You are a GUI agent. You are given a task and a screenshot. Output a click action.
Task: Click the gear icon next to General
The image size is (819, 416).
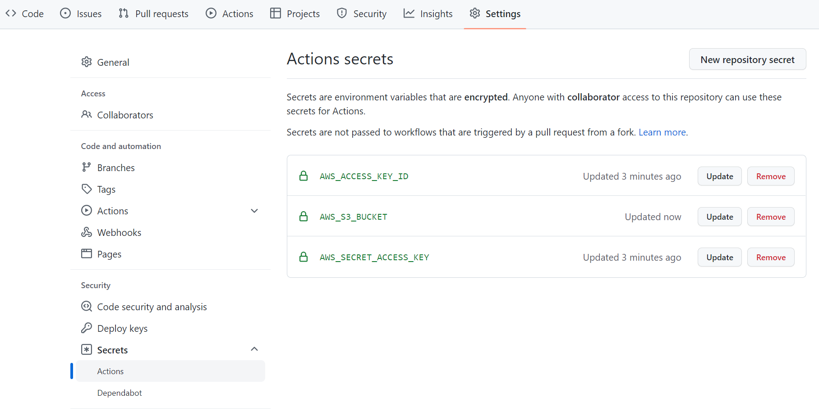[x=87, y=62]
